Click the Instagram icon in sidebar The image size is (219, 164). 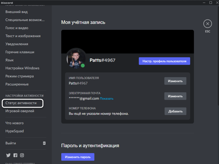point(22,155)
